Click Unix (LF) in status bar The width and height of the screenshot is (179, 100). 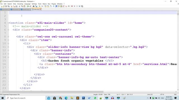coord(150,94)
